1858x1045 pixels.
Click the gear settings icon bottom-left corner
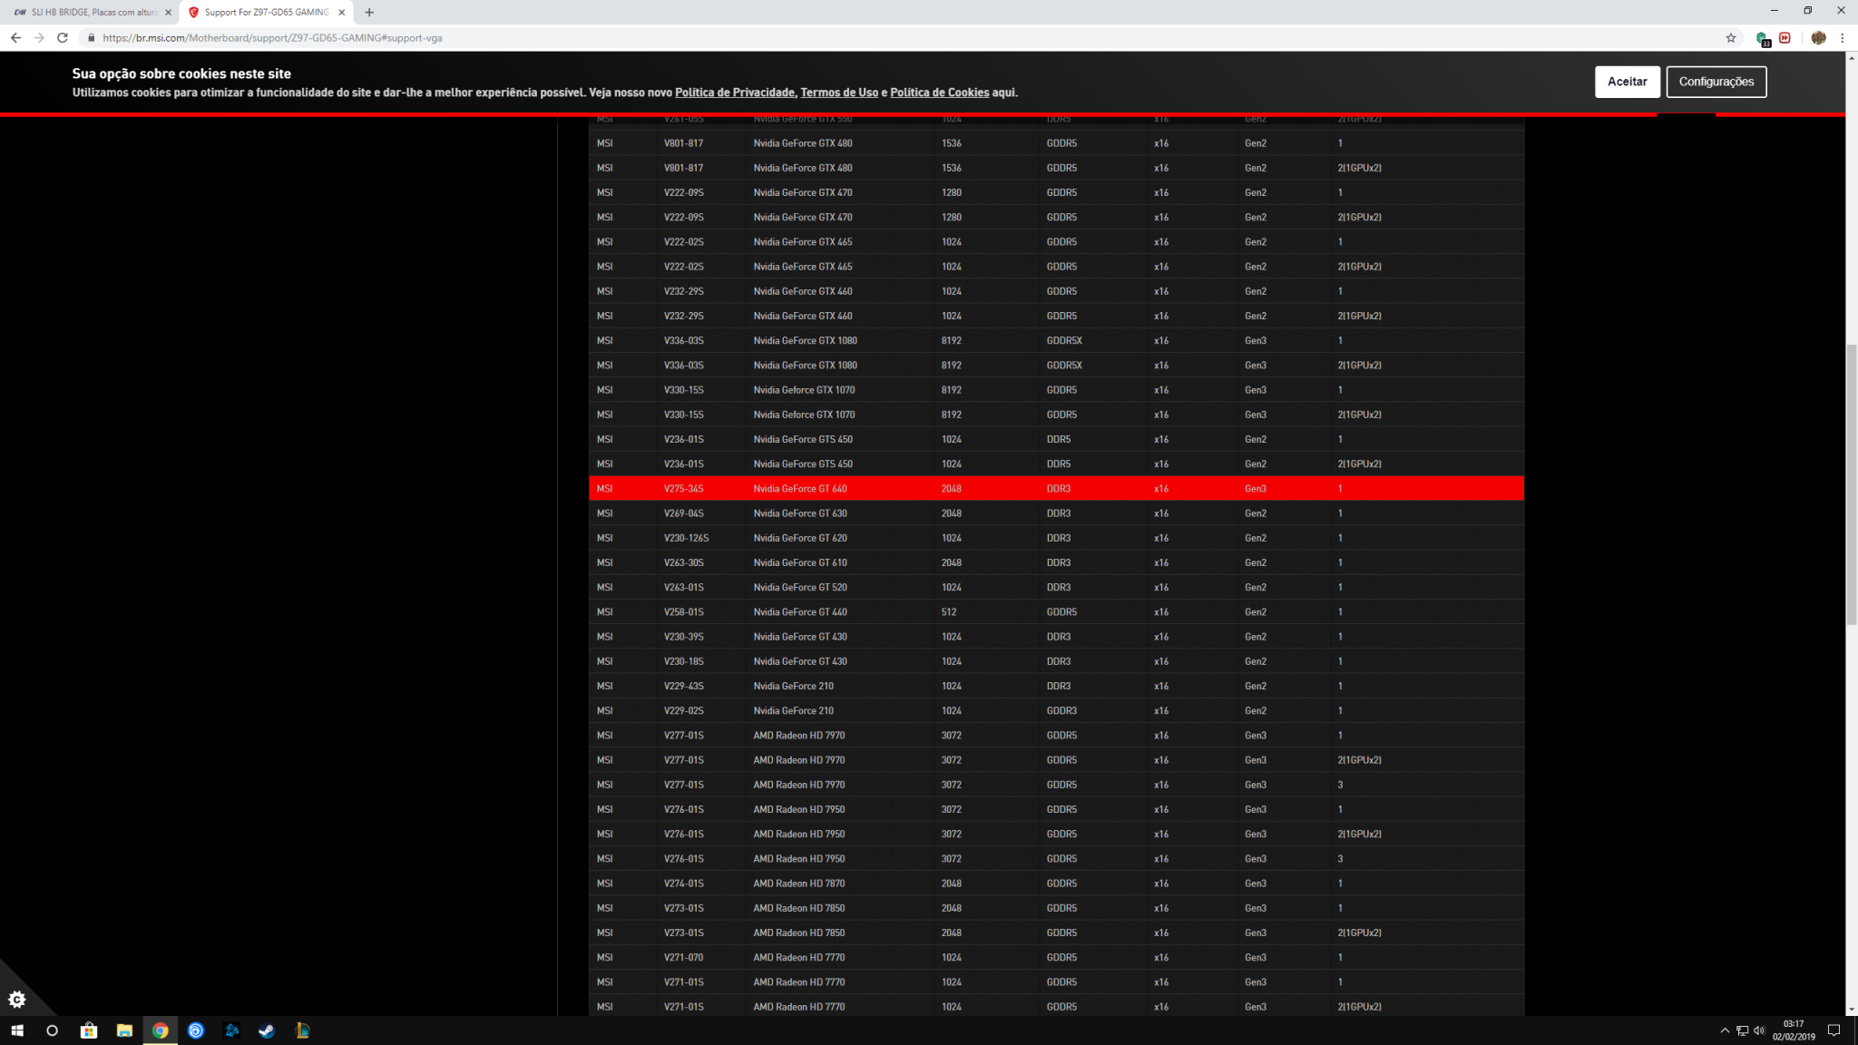pyautogui.click(x=17, y=999)
